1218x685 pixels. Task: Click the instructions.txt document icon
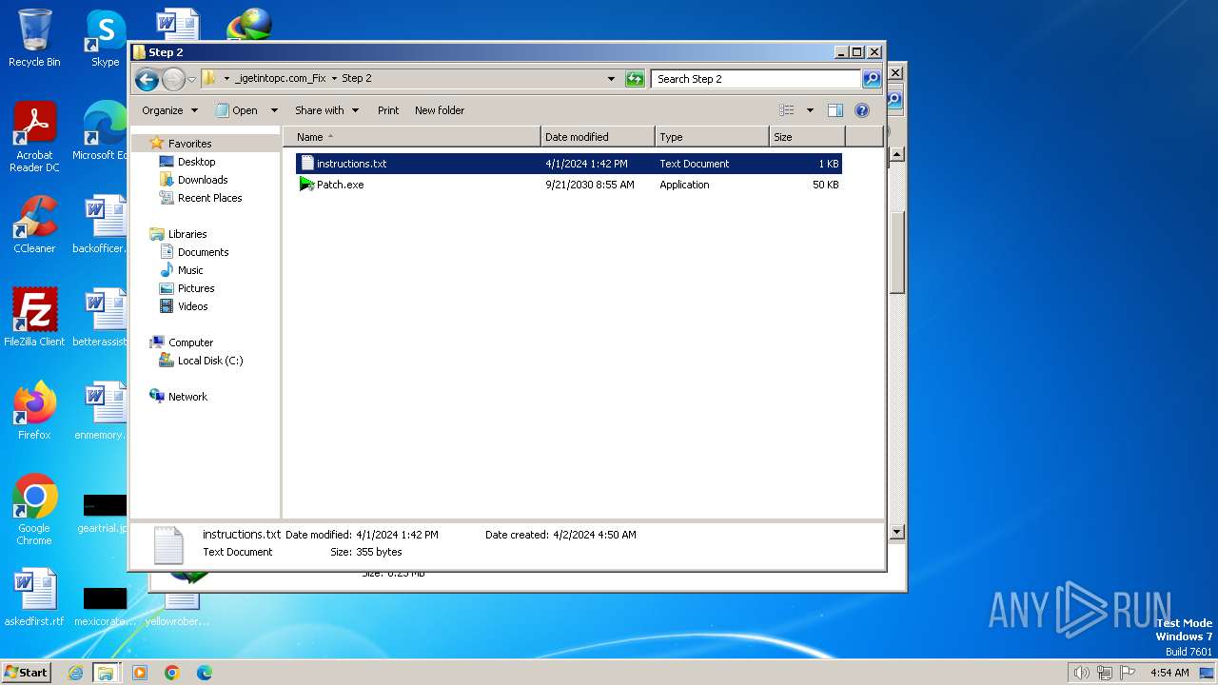coord(306,164)
